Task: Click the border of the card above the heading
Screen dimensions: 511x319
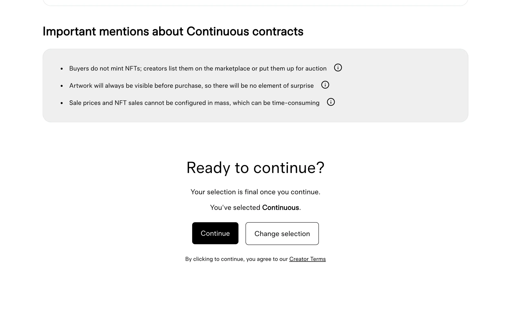Action: click(256, 5)
